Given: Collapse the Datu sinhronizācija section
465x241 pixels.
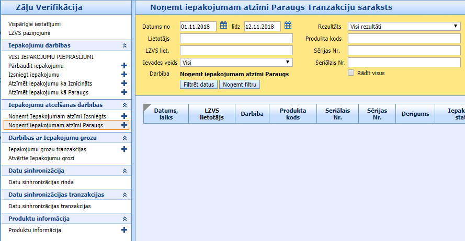Looking at the screenshot, I should [124, 171].
